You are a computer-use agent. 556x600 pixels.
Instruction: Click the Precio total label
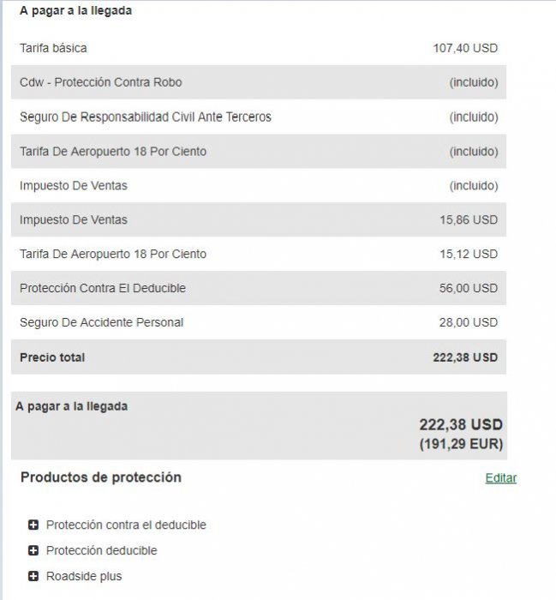click(x=52, y=357)
